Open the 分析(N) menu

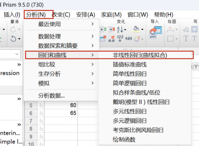pyautogui.click(x=36, y=15)
